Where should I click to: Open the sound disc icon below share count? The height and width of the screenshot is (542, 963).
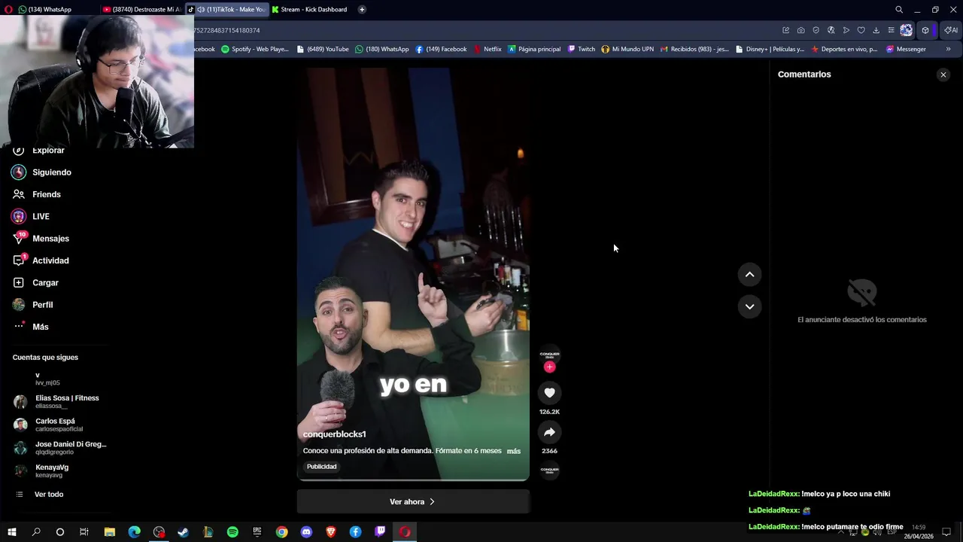pos(549,470)
